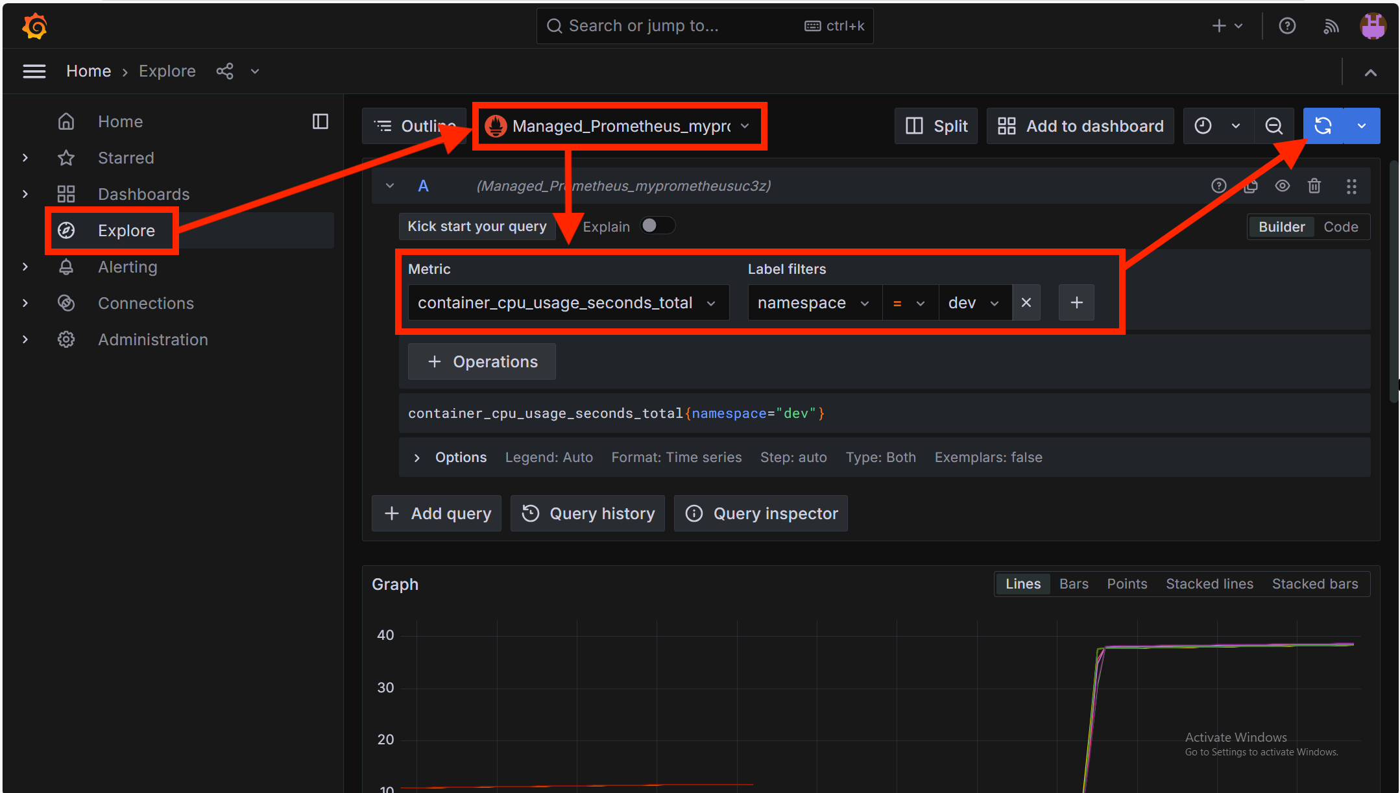The height and width of the screenshot is (793, 1400).
Task: Click Add query
Action: click(437, 513)
